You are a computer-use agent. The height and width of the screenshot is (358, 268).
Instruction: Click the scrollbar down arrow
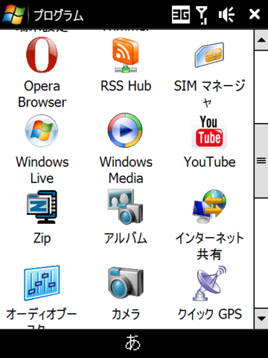(261, 318)
